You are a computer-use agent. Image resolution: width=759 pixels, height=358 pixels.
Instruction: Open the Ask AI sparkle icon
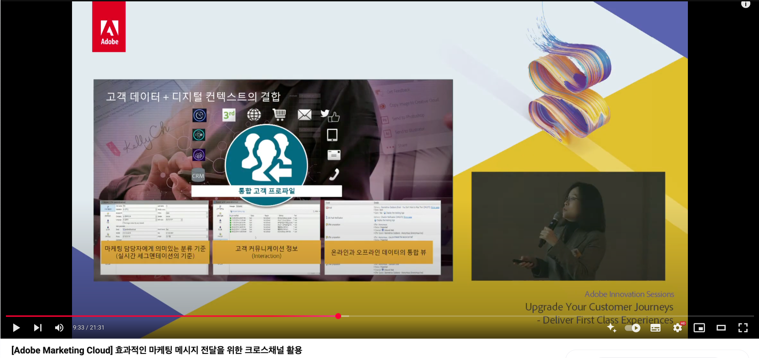(612, 327)
